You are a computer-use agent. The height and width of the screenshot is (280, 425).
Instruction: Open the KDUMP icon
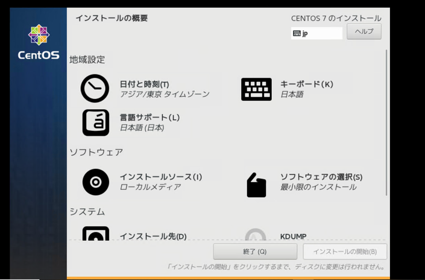256,234
